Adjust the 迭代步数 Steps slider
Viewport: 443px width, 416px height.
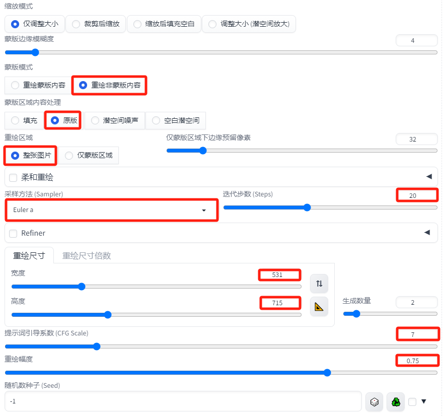tap(330, 207)
